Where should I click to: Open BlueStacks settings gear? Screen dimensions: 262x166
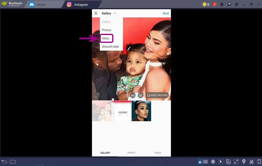236,4
